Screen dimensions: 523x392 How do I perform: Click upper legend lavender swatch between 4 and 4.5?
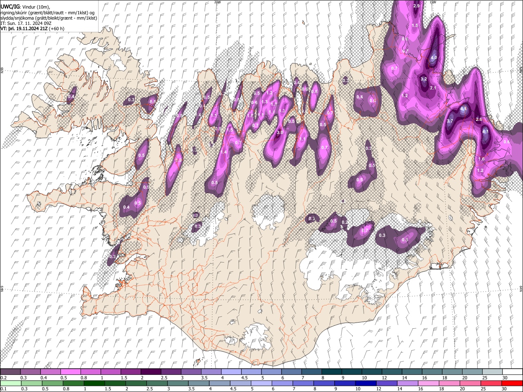231,372
